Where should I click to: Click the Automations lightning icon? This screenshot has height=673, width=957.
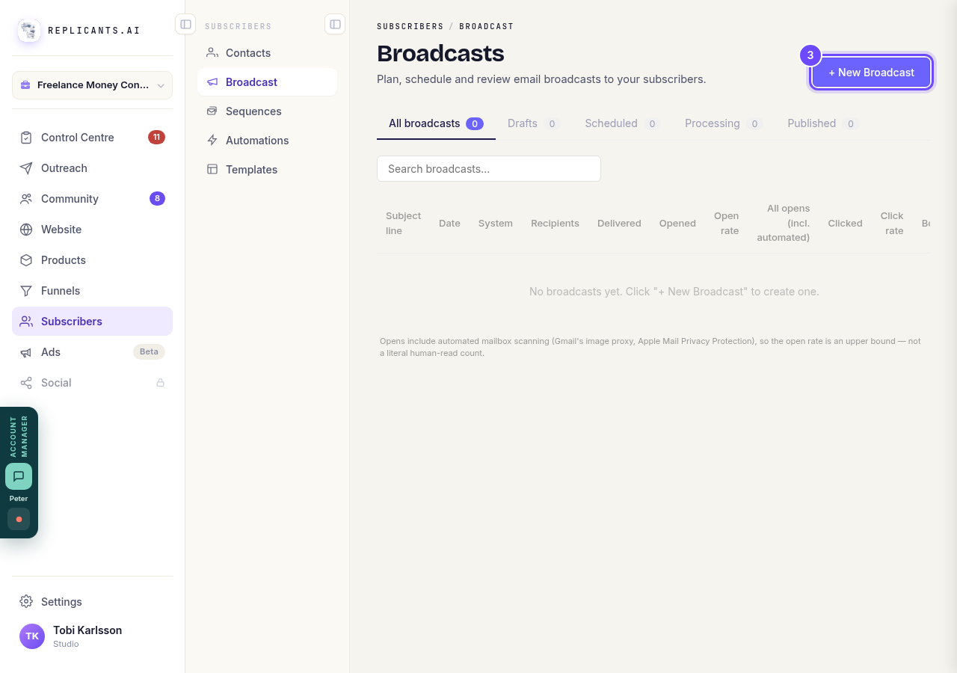pyautogui.click(x=212, y=141)
